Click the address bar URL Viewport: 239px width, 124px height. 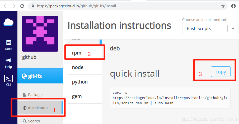coord(76,6)
